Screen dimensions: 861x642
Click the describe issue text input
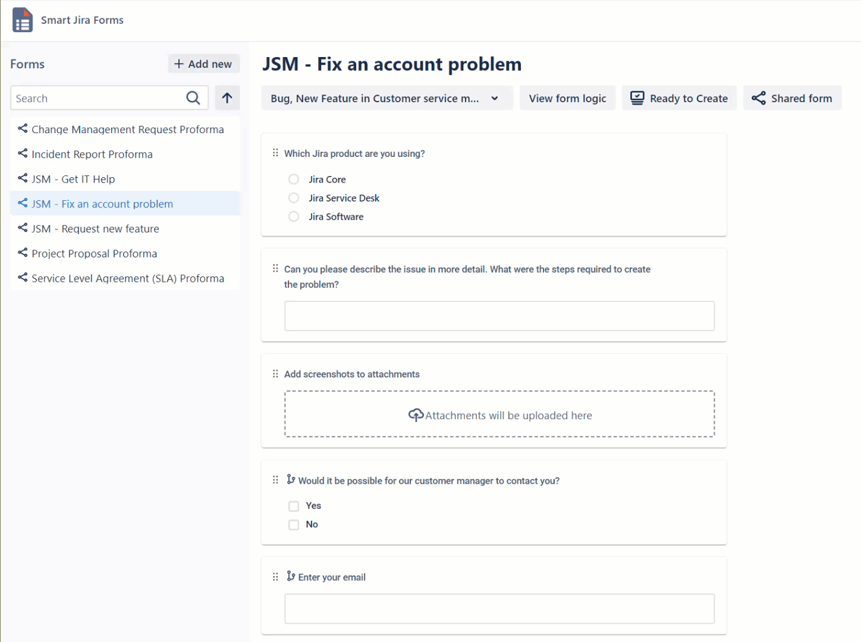499,316
